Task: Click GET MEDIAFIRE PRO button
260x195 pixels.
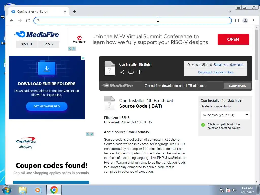Action: coord(47,106)
